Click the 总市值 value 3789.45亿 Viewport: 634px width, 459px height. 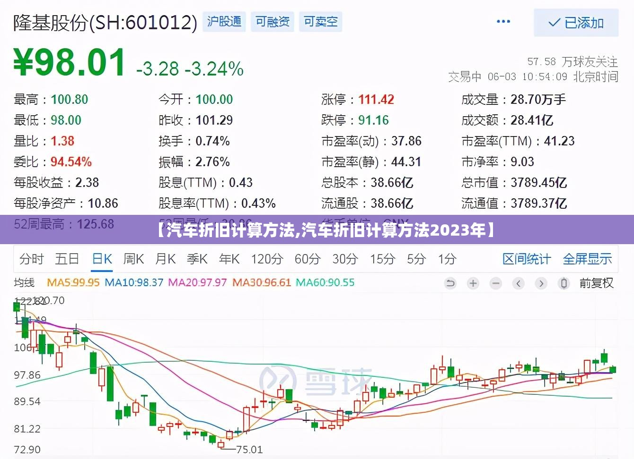coord(539,182)
